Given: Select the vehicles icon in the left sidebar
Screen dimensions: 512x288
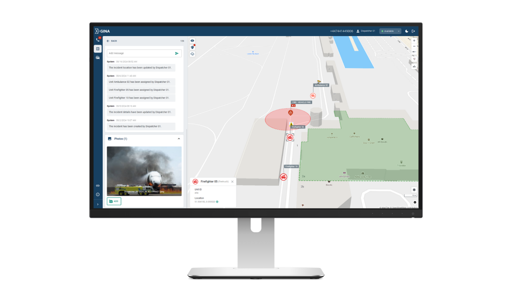Looking at the screenshot, I should (x=98, y=57).
